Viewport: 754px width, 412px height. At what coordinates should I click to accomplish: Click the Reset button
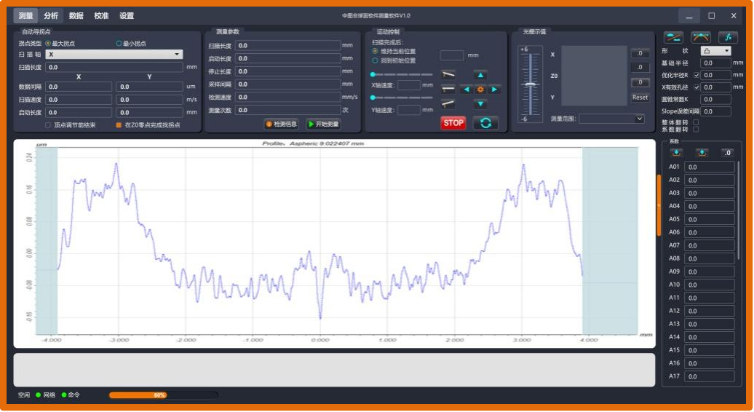tap(640, 98)
